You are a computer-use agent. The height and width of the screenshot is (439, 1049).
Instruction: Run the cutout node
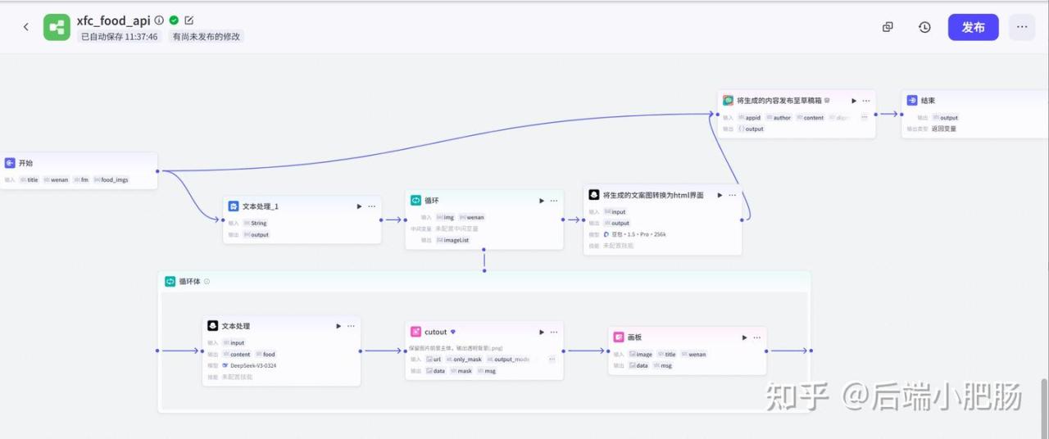pos(541,333)
